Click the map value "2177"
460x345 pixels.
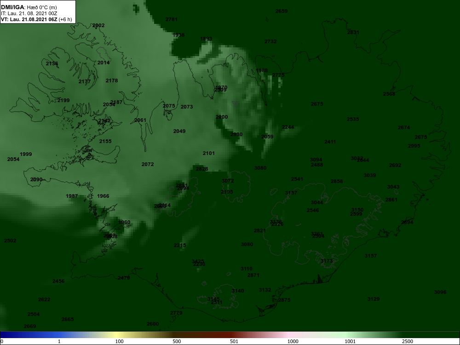(x=85, y=81)
